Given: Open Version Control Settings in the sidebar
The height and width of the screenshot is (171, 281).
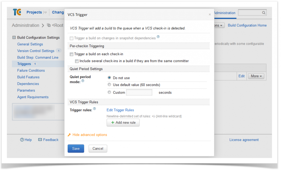Looking at the screenshot, I should point(36,51).
